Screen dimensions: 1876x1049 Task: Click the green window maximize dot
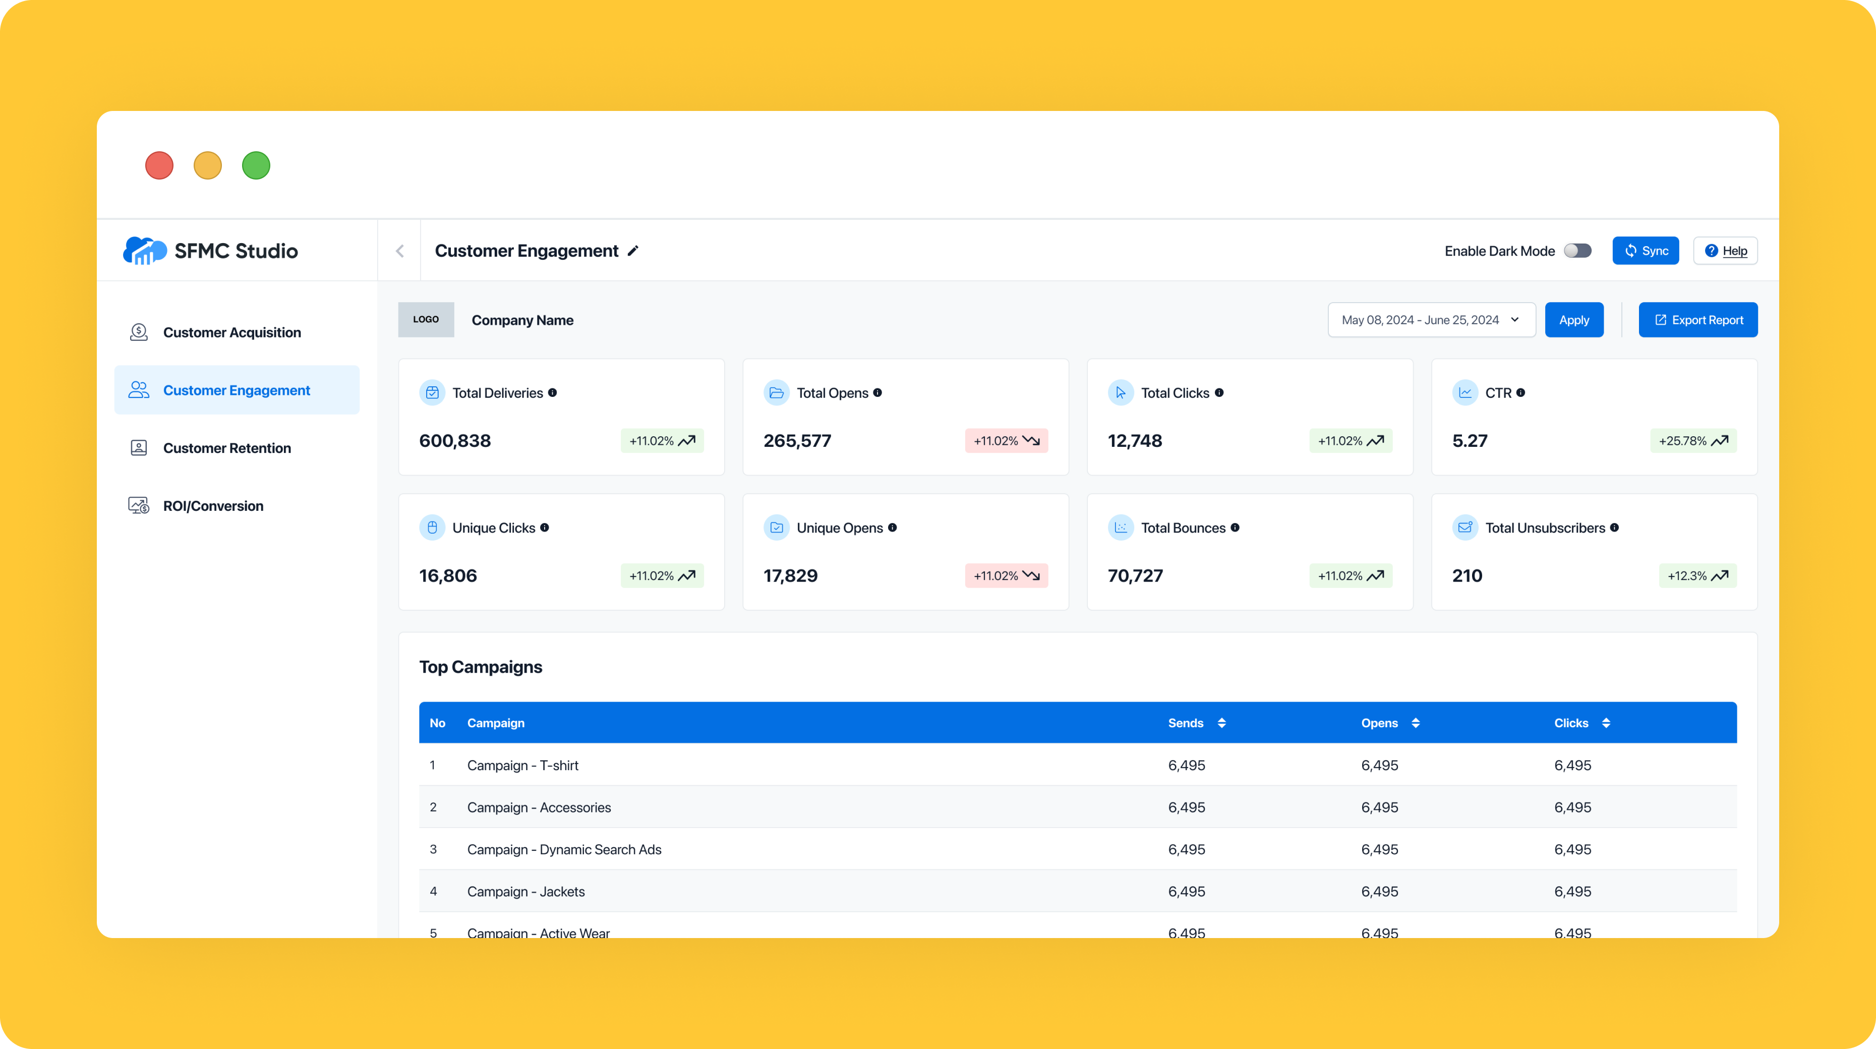coord(256,165)
